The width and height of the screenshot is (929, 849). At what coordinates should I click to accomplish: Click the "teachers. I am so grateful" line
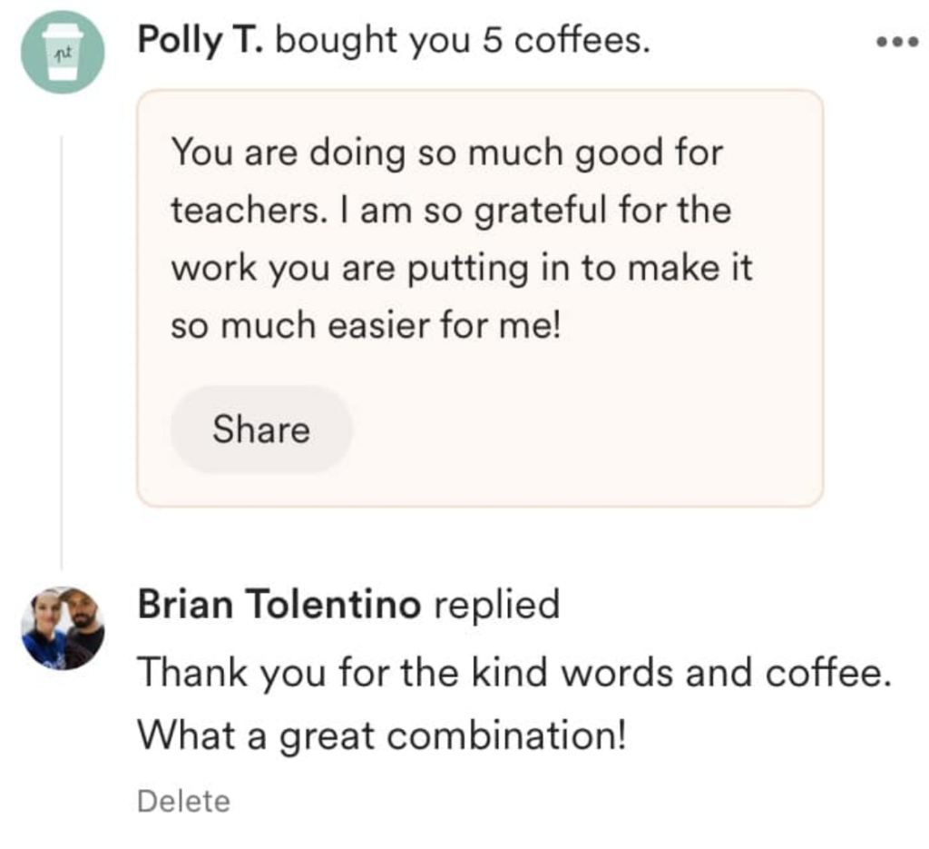pyautogui.click(x=451, y=210)
